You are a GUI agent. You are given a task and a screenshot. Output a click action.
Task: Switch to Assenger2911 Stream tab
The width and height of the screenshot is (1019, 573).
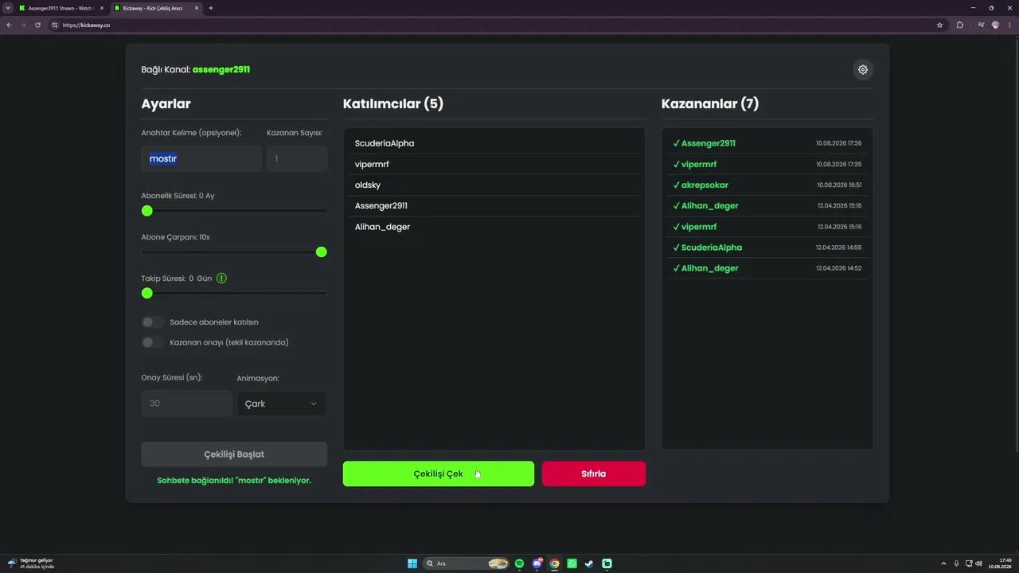pos(61,8)
